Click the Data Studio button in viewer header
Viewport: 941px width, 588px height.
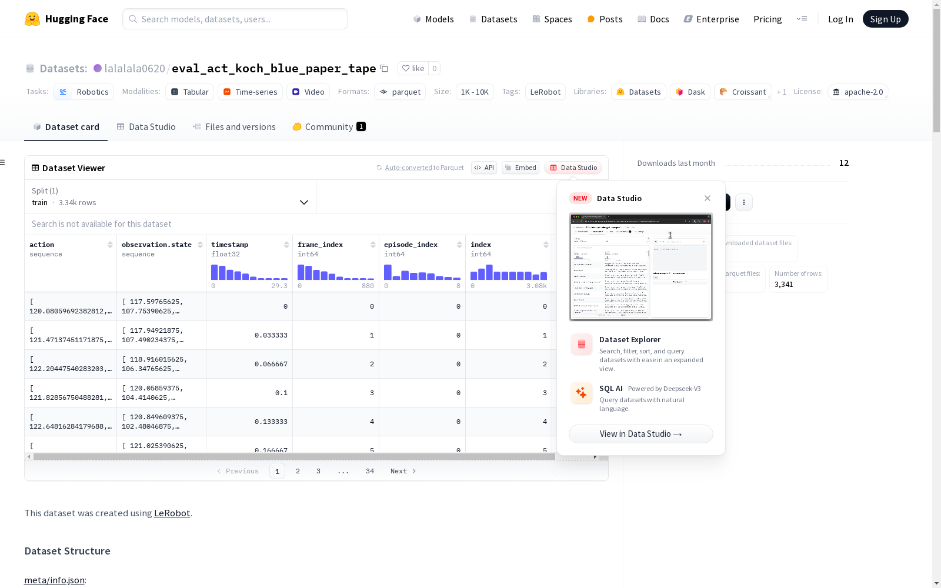(573, 168)
